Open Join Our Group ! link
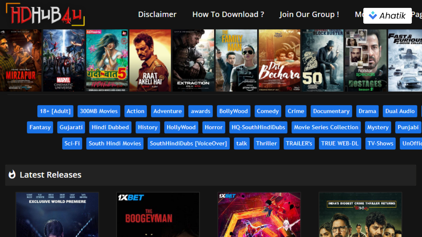 pyautogui.click(x=309, y=14)
